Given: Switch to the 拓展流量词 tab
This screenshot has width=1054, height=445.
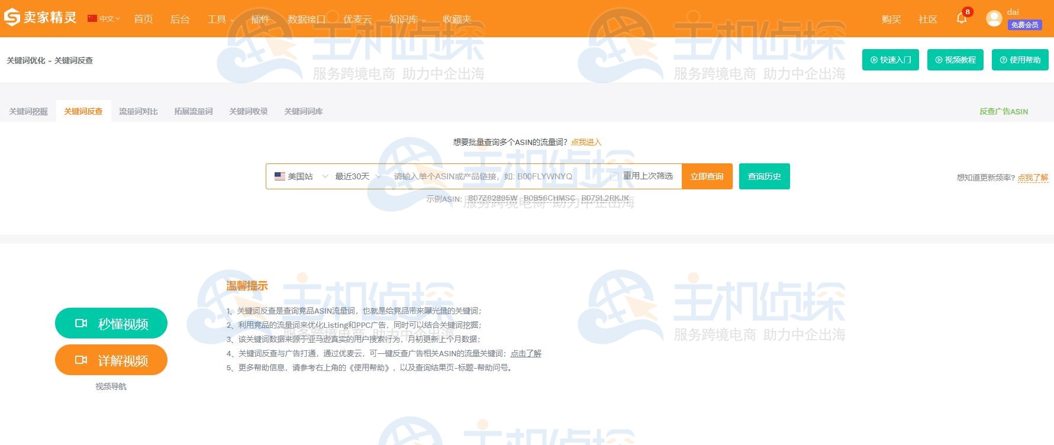Looking at the screenshot, I should click(x=194, y=111).
